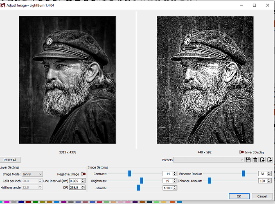Decrease Brightness using its down arrow
The image size is (275, 204).
coord(174,182)
